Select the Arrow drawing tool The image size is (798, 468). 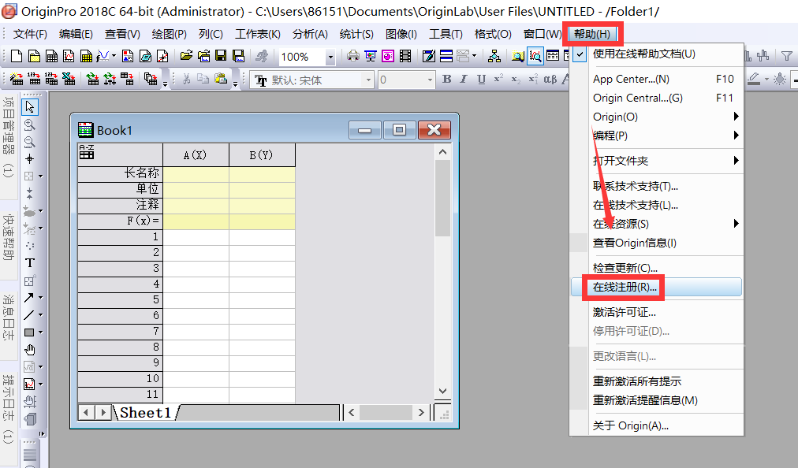pos(29,298)
